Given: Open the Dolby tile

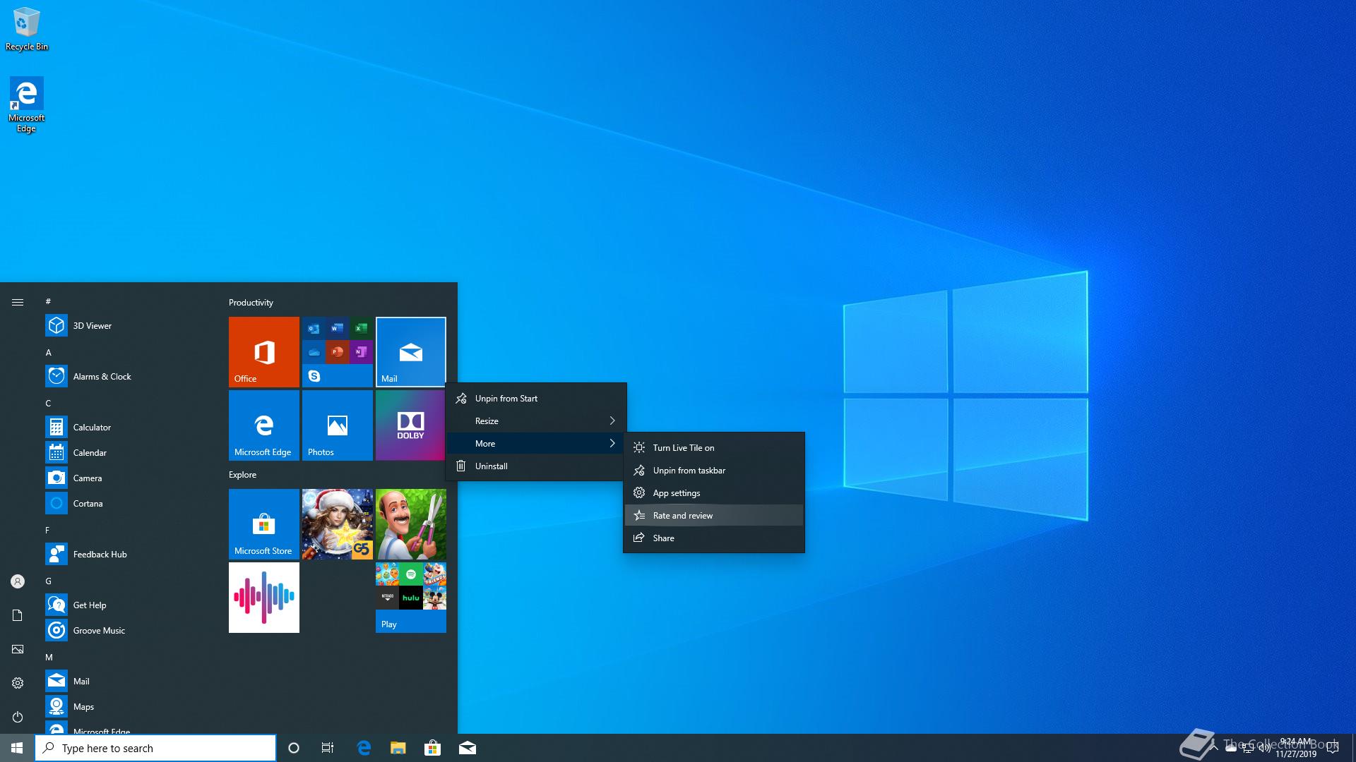Looking at the screenshot, I should pos(410,425).
